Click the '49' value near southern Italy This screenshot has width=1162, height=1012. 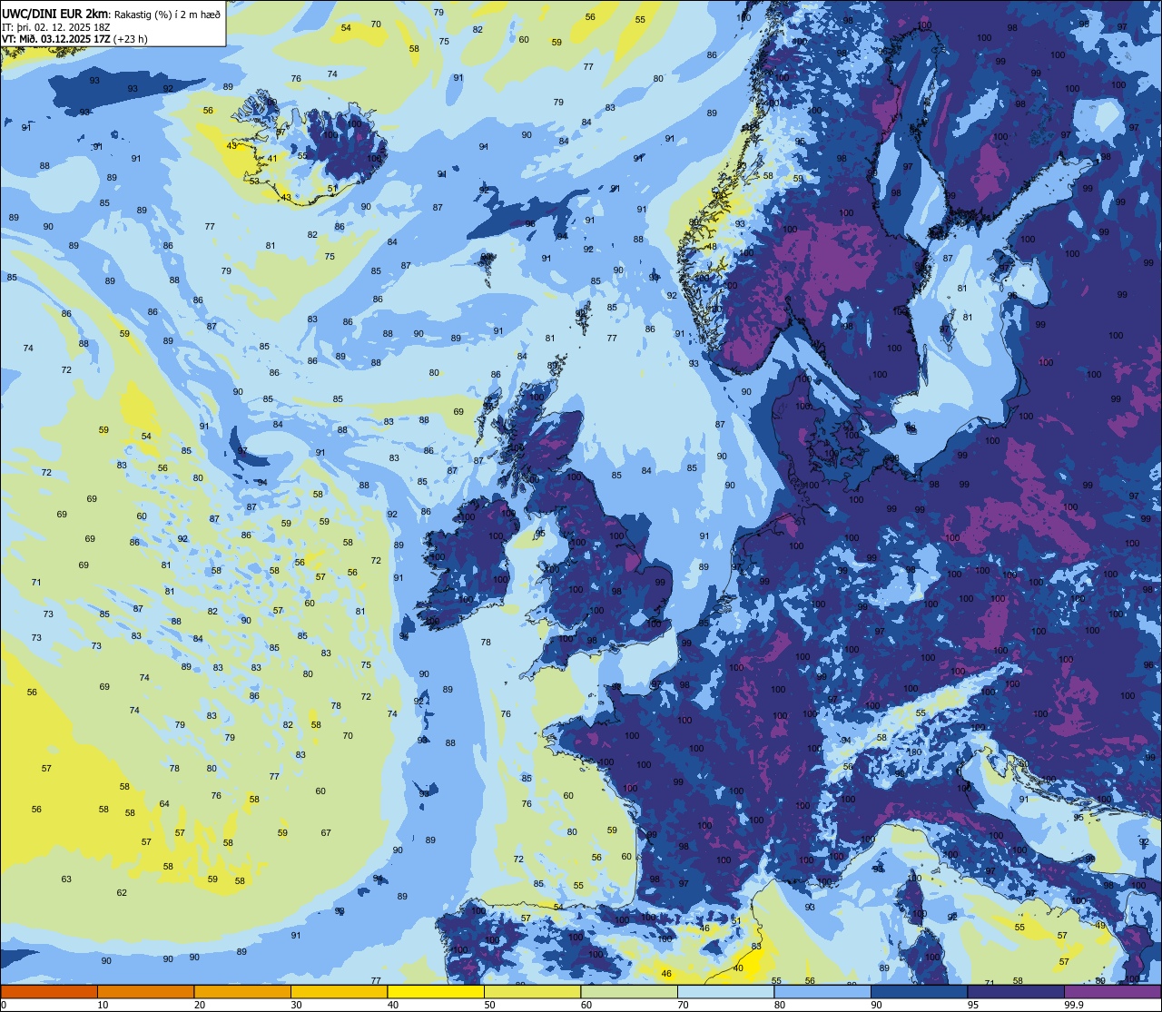[1100, 925]
